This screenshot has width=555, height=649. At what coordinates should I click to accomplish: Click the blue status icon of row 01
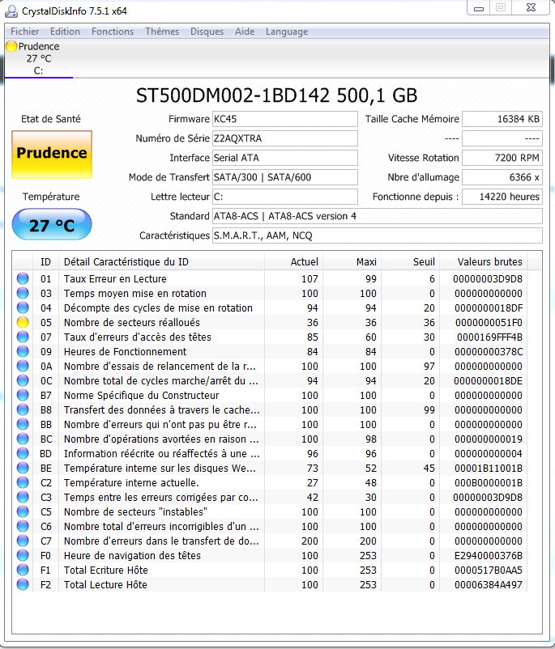pyautogui.click(x=23, y=278)
